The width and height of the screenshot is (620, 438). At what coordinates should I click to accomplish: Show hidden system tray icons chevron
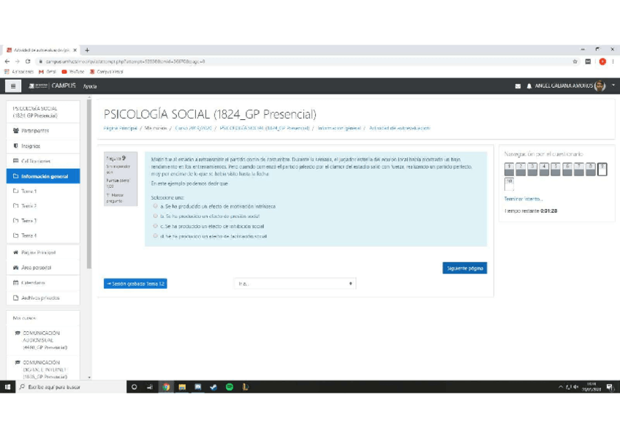click(x=560, y=387)
